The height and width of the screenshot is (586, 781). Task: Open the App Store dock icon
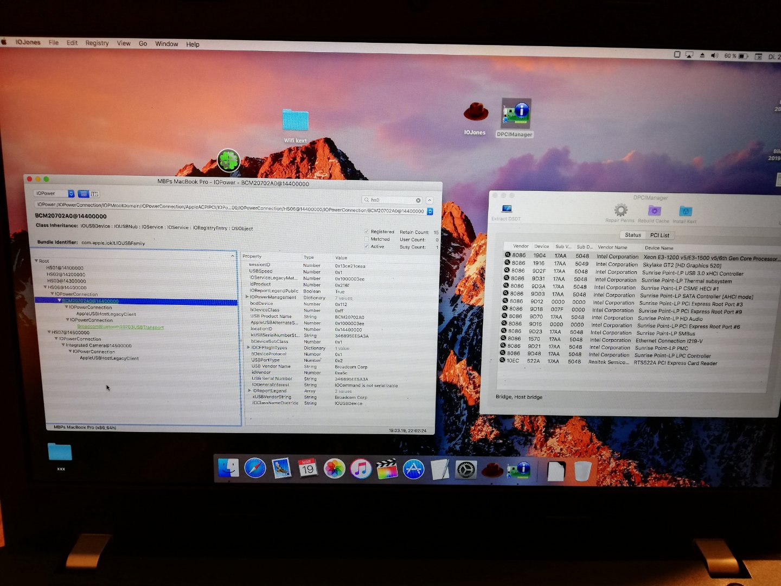[413, 469]
